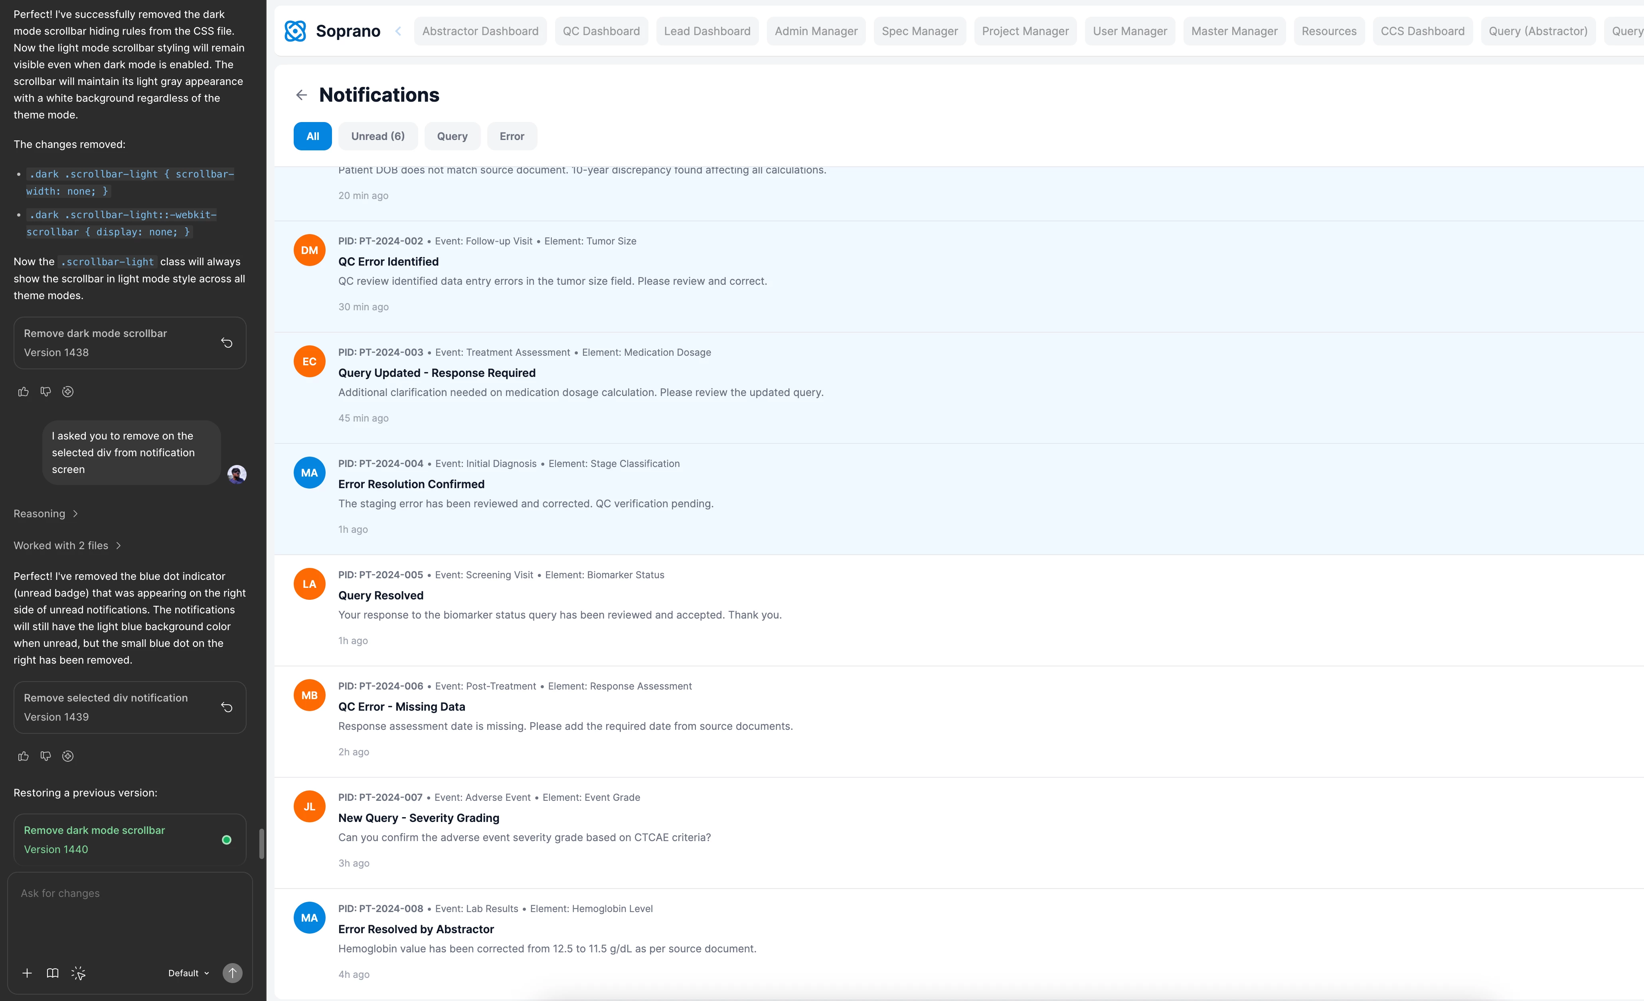Click back arrow beside Notifications heading

coord(302,95)
